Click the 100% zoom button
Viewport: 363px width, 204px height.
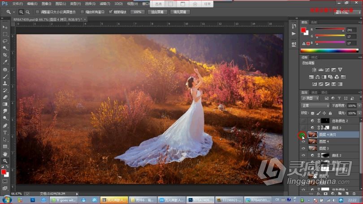pos(138,12)
